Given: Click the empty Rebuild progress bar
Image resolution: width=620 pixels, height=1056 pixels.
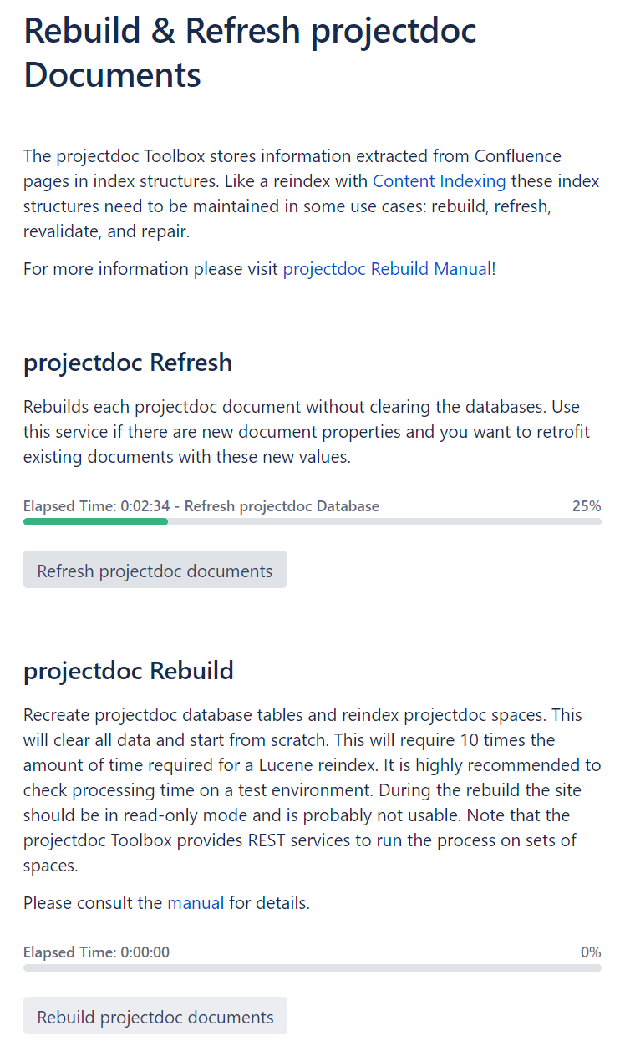Looking at the screenshot, I should click(x=312, y=968).
